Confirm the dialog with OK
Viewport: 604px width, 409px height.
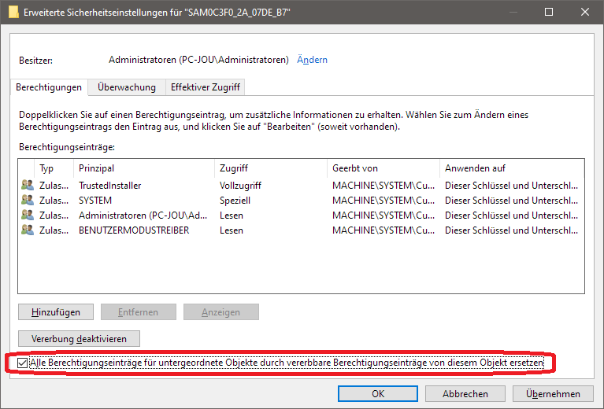pos(378,394)
